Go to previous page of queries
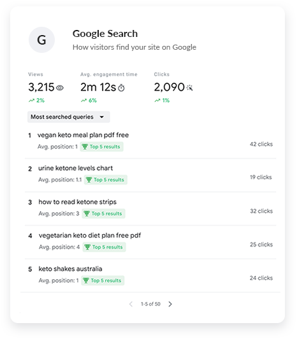297x339 pixels. tap(131, 304)
